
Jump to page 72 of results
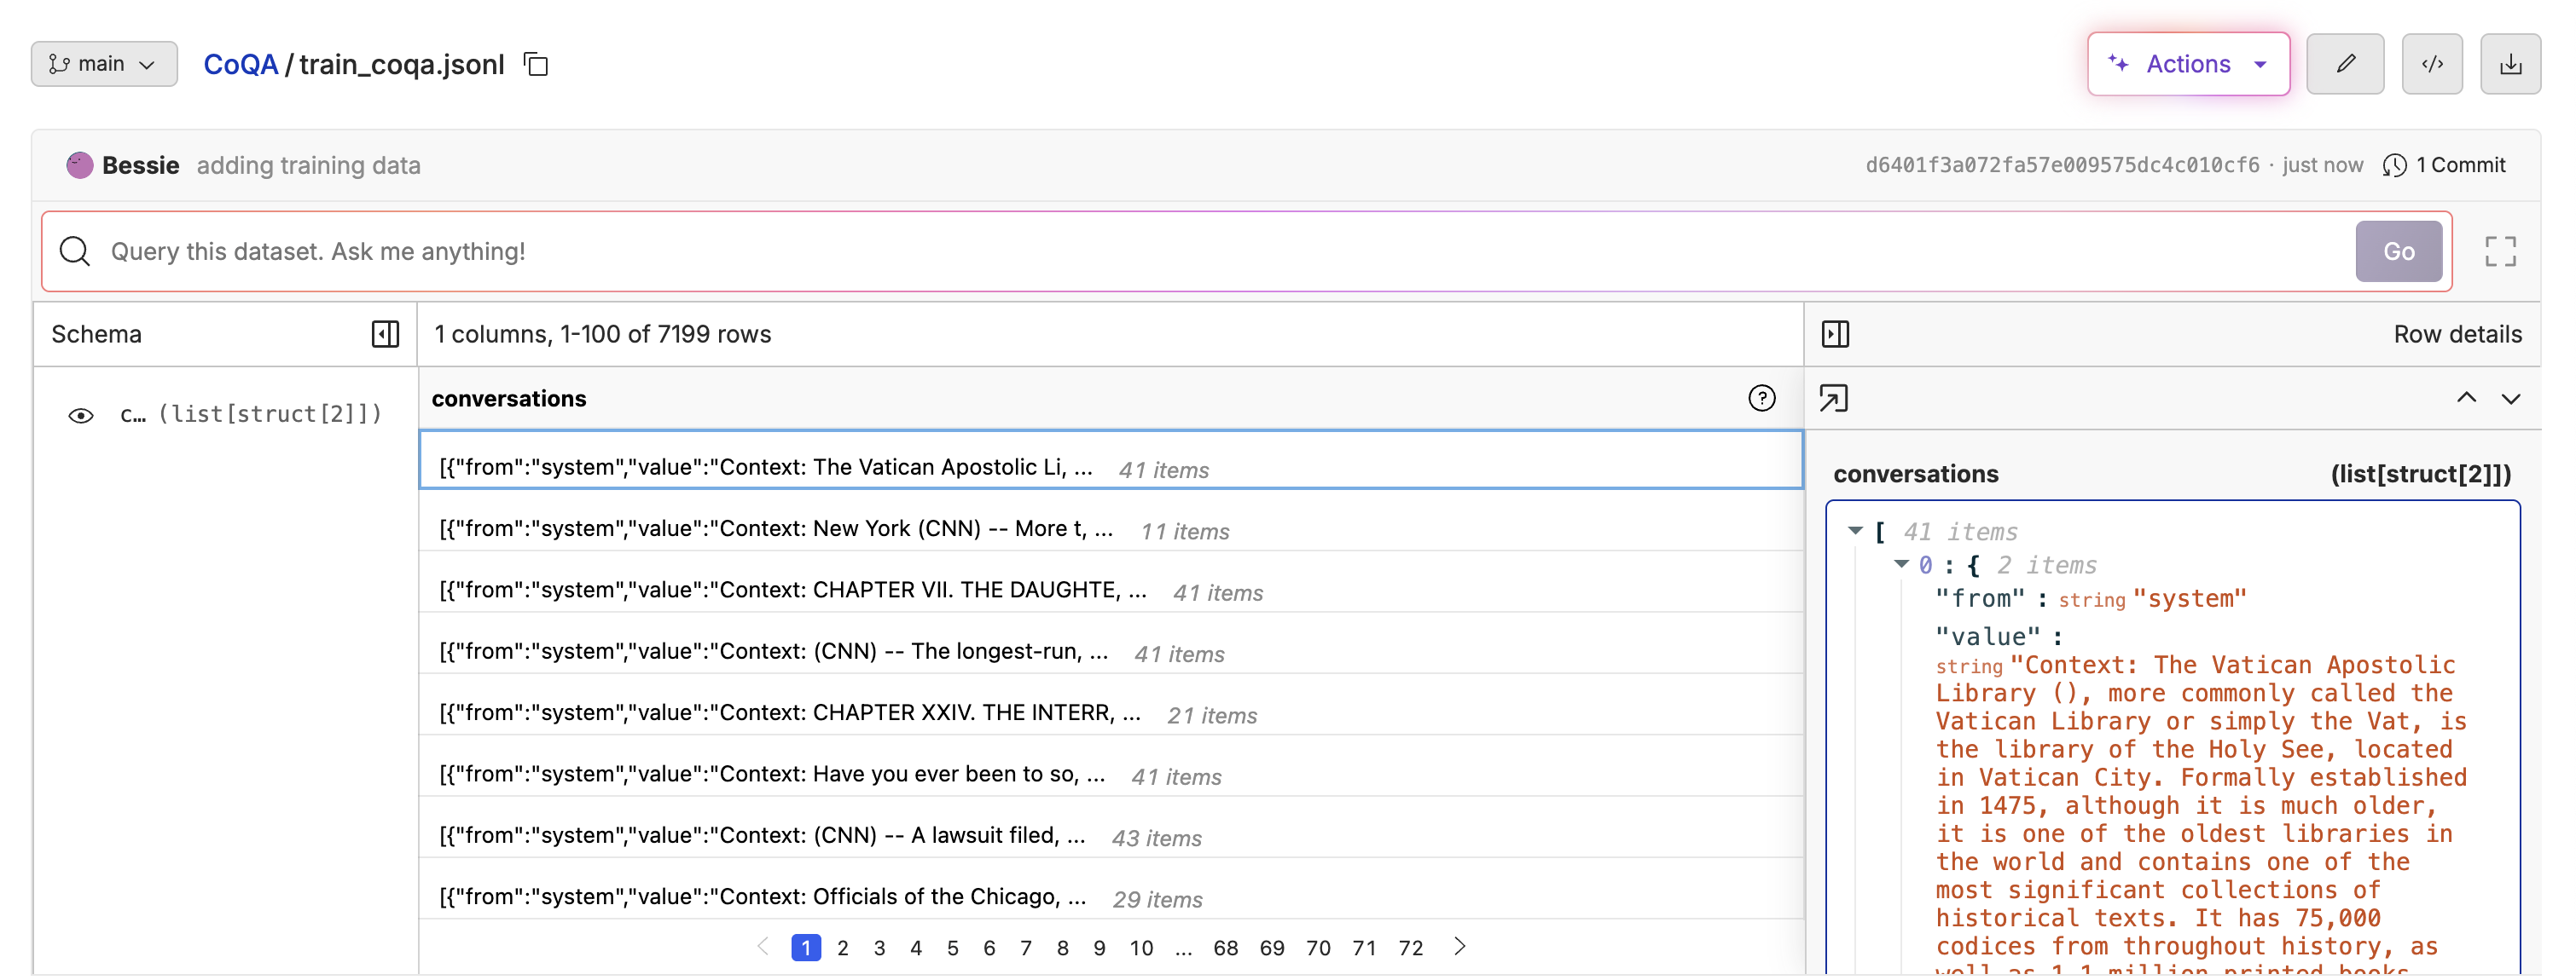[x=1410, y=948]
